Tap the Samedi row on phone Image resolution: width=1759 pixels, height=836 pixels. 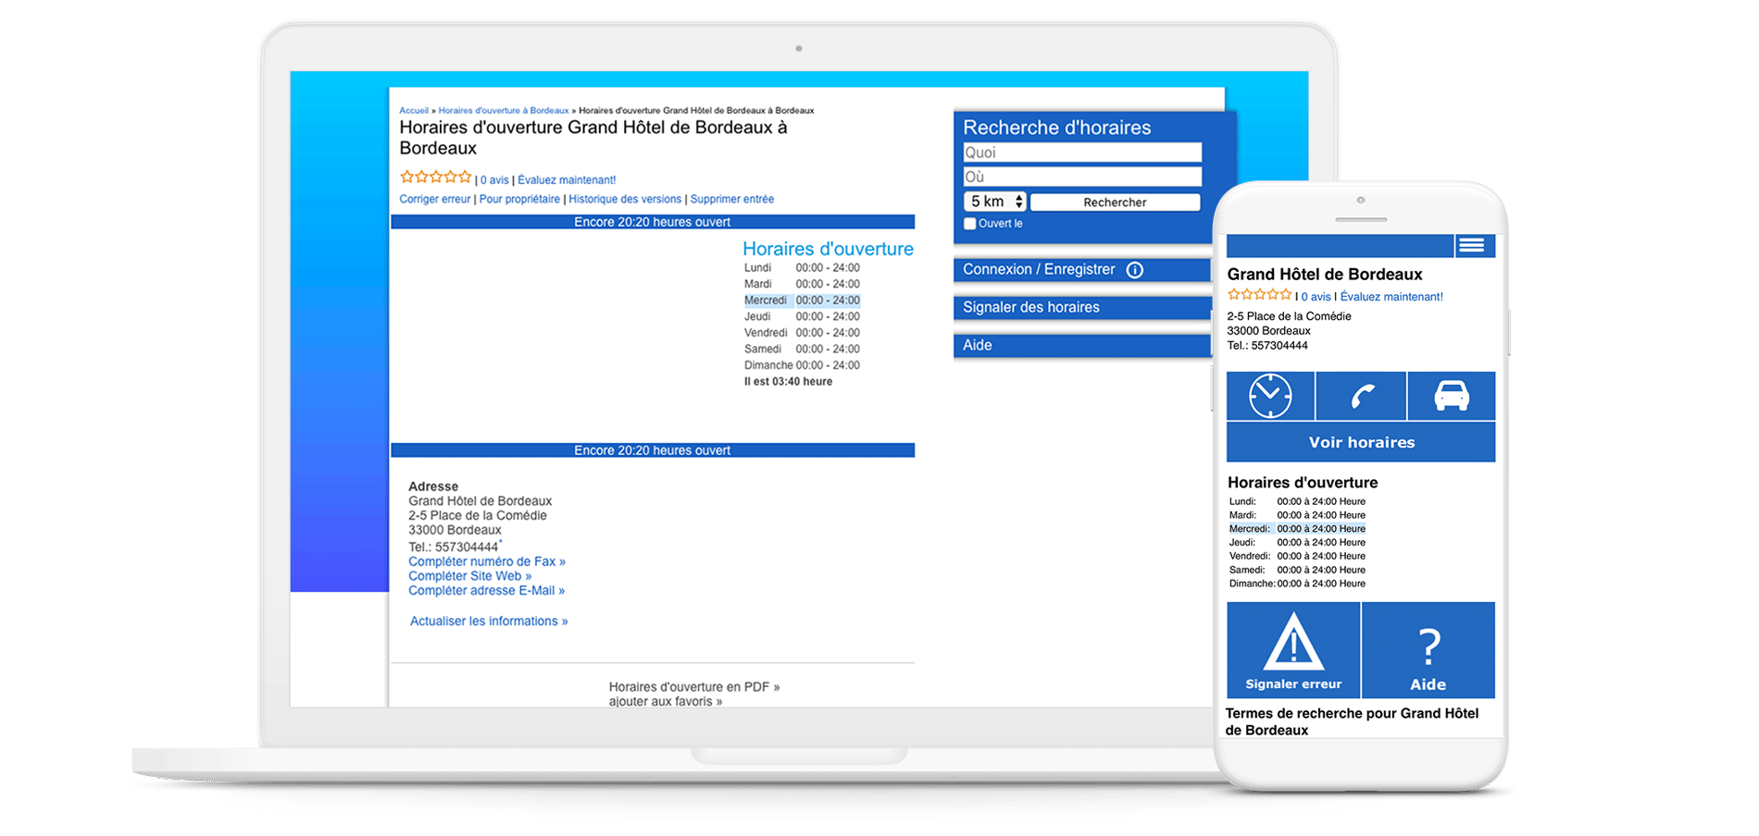tap(1297, 570)
